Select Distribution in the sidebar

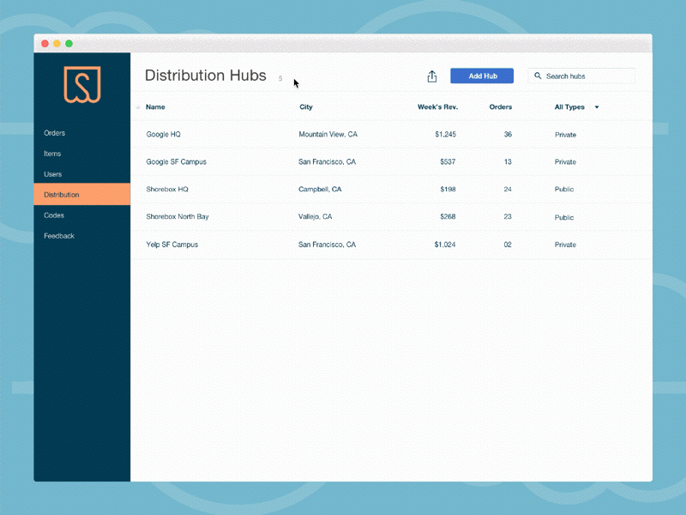coord(81,194)
